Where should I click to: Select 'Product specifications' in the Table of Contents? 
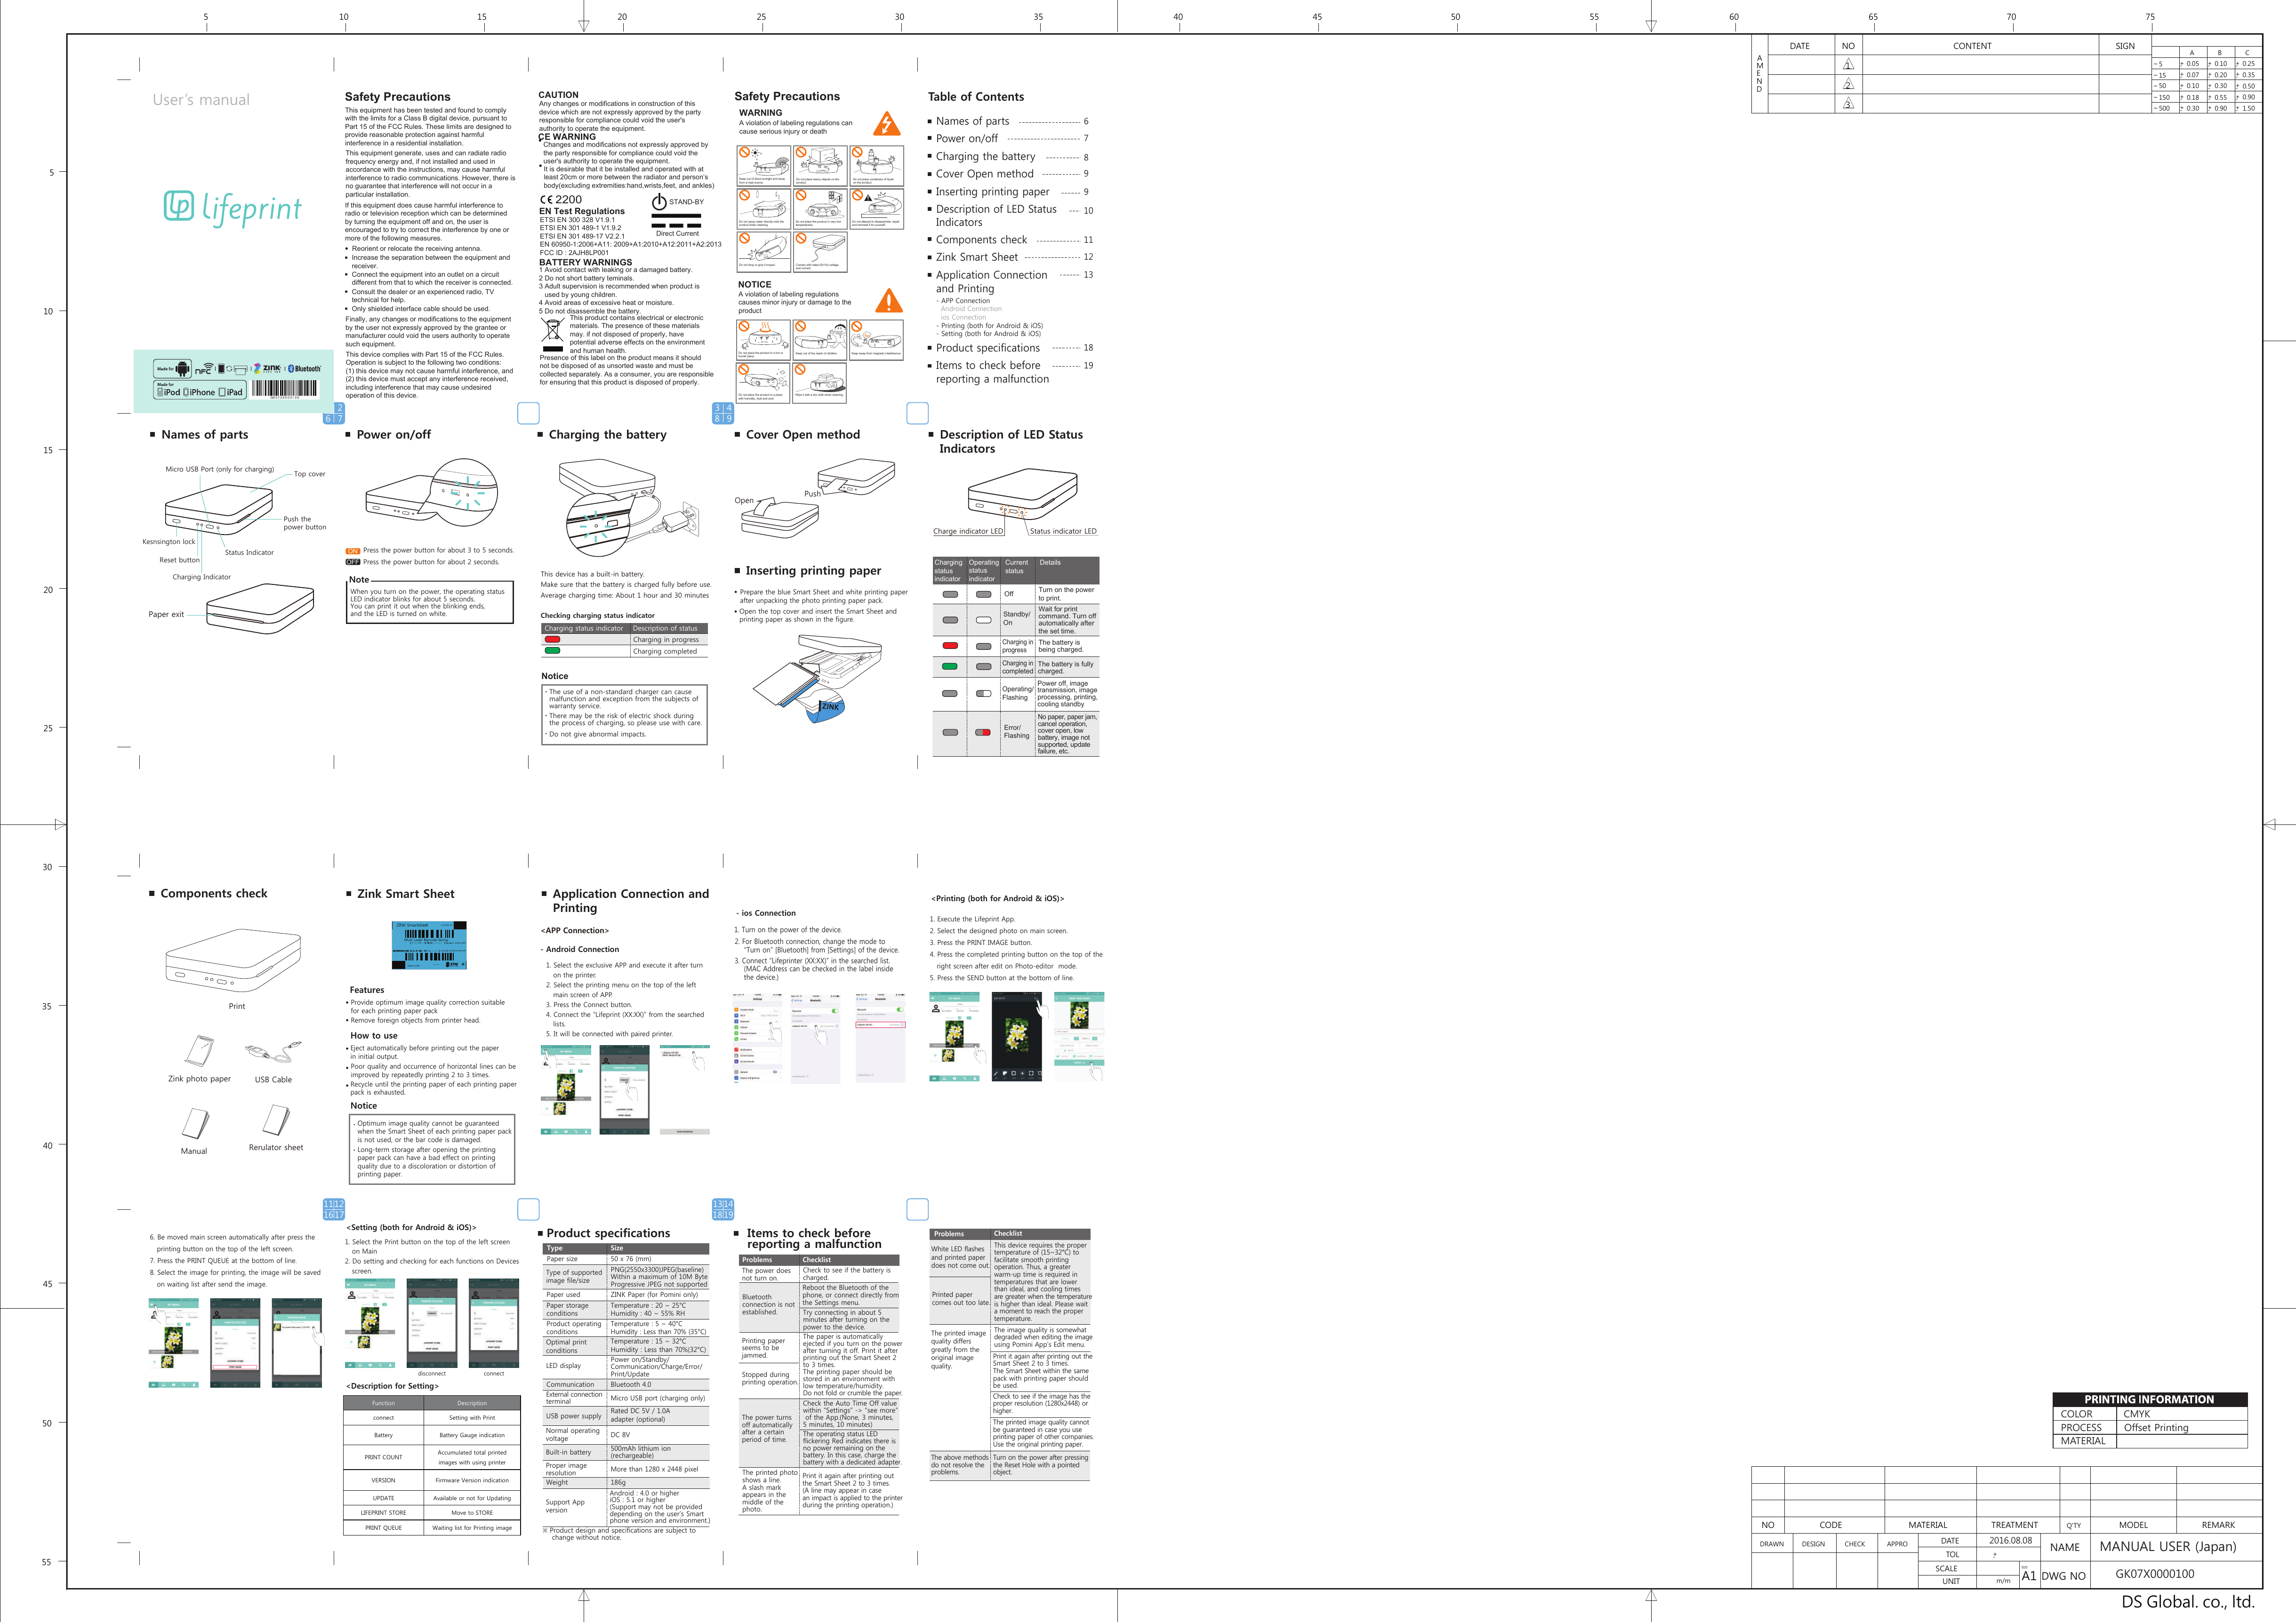(x=987, y=348)
